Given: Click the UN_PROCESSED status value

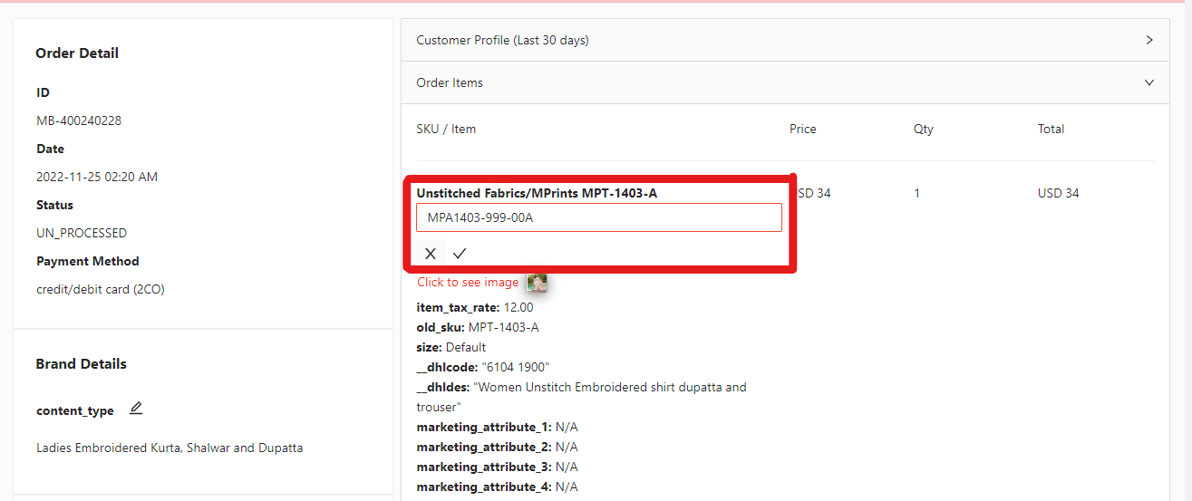Looking at the screenshot, I should click(x=82, y=233).
